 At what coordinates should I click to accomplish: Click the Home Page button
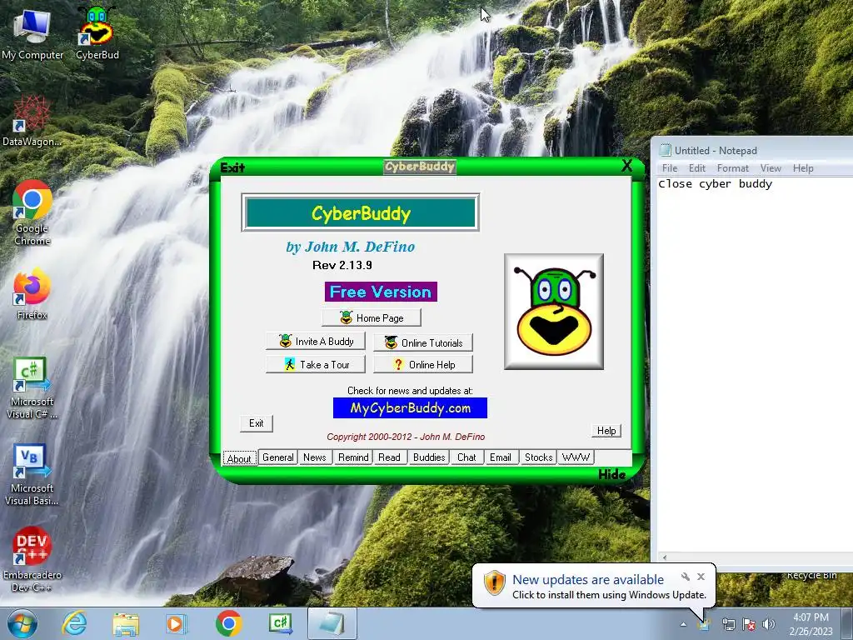[371, 317]
